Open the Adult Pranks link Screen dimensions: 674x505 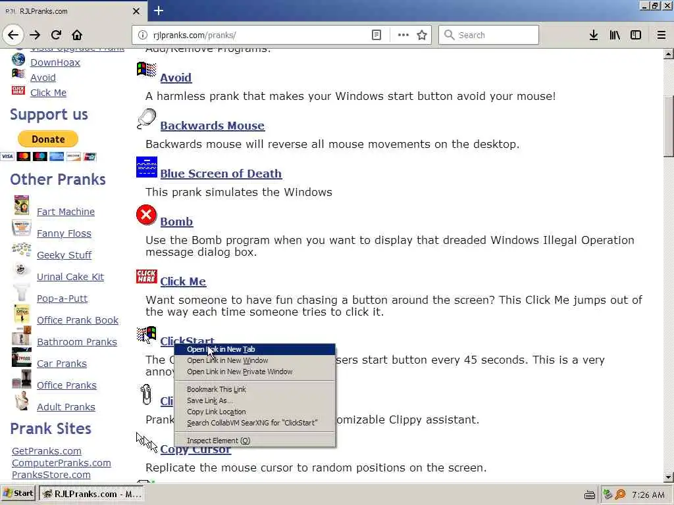tap(66, 407)
